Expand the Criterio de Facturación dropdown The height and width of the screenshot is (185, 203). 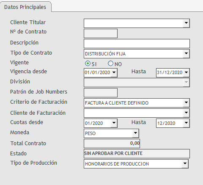pos(186,103)
